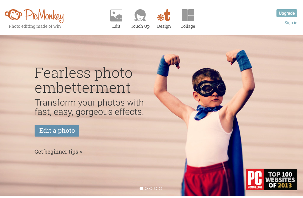This screenshot has width=303, height=198.
Task: Select the third carousel slide dot
Action: 151,188
